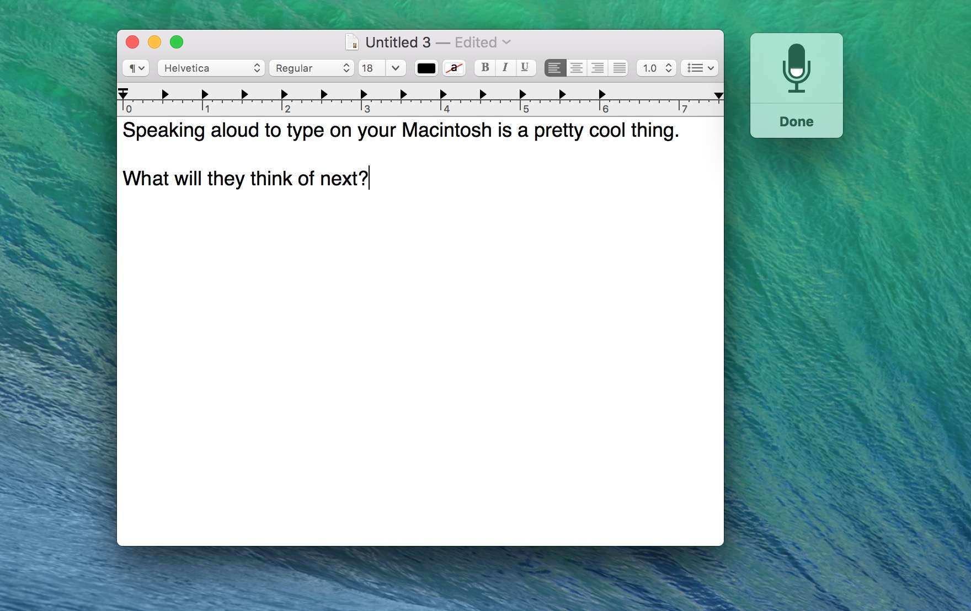Align text to the right
This screenshot has width=971, height=611.
597,68
